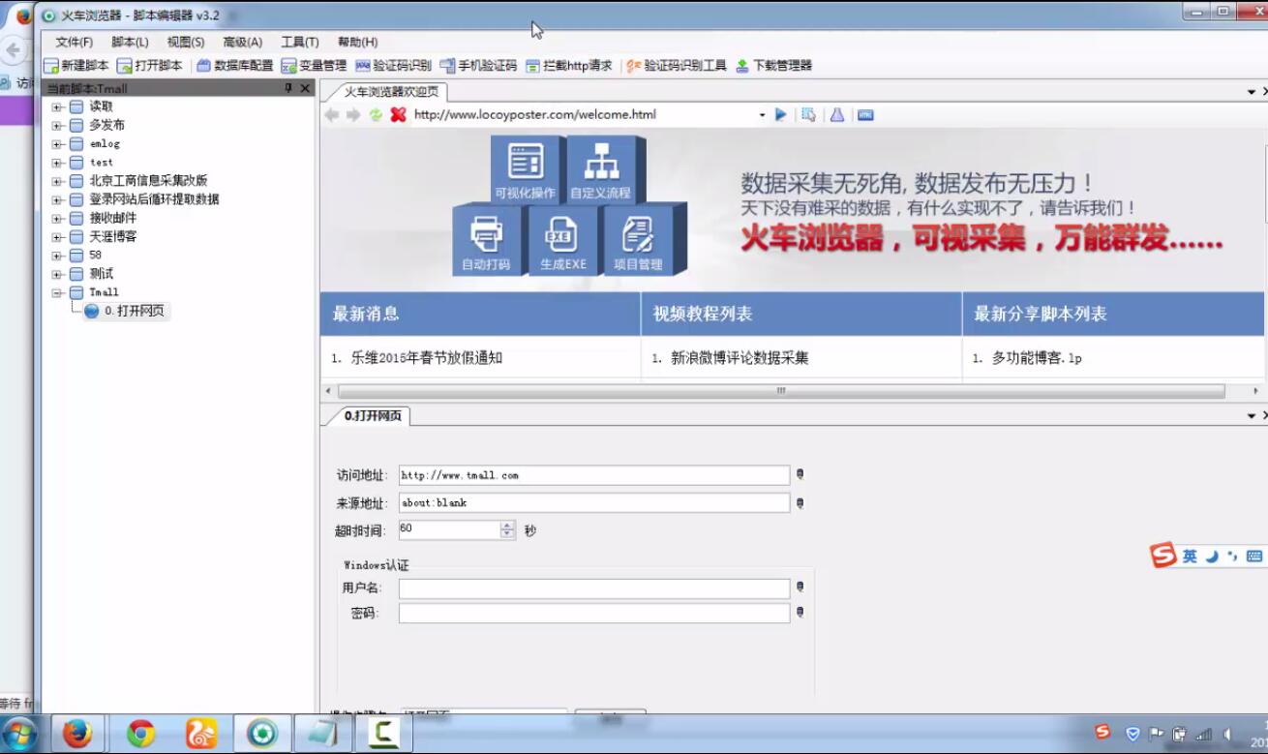This screenshot has width=1268, height=754.
Task: Click the 新建脚本 toolbar button
Action: [75, 66]
